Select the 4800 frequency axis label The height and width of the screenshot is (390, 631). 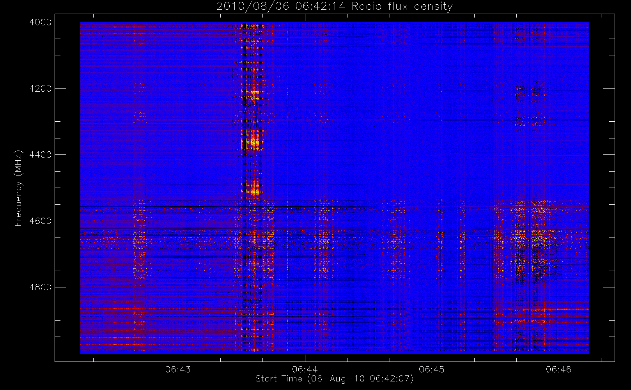pos(40,287)
